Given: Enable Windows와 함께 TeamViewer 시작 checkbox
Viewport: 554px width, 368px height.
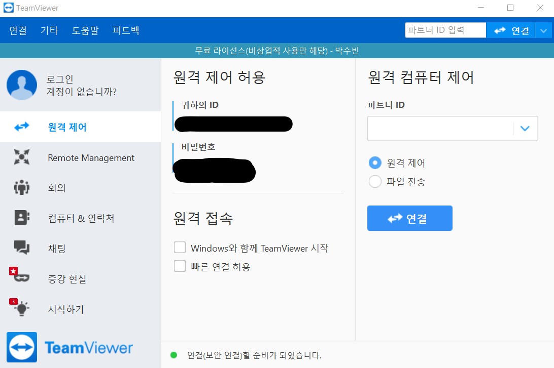Looking at the screenshot, I should click(180, 248).
